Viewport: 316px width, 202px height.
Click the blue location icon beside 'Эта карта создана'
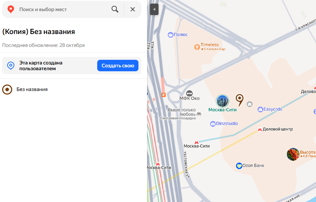[11, 66]
